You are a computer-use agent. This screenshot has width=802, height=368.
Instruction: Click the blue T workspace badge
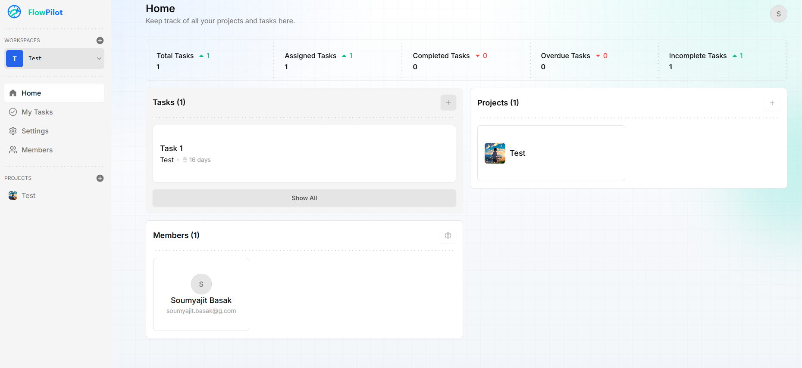point(15,59)
